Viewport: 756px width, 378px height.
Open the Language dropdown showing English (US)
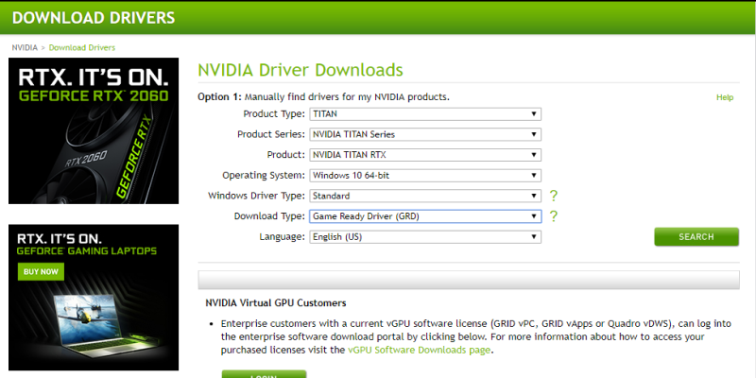pyautogui.click(x=425, y=237)
